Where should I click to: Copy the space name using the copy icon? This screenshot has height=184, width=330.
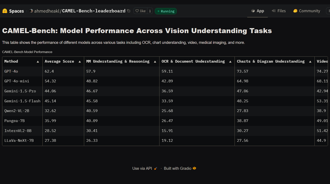[x=129, y=11]
